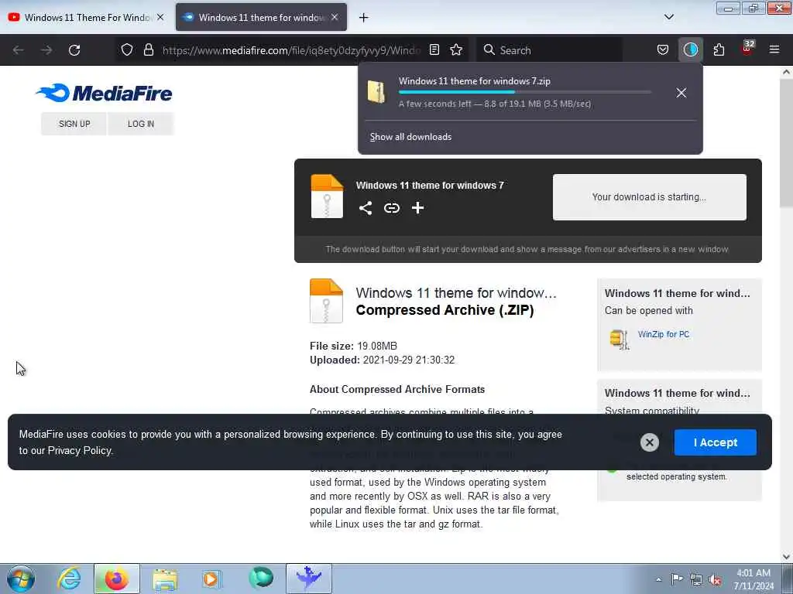The height and width of the screenshot is (594, 793).
Task: Click the scrollbar down arrow
Action: (x=786, y=557)
